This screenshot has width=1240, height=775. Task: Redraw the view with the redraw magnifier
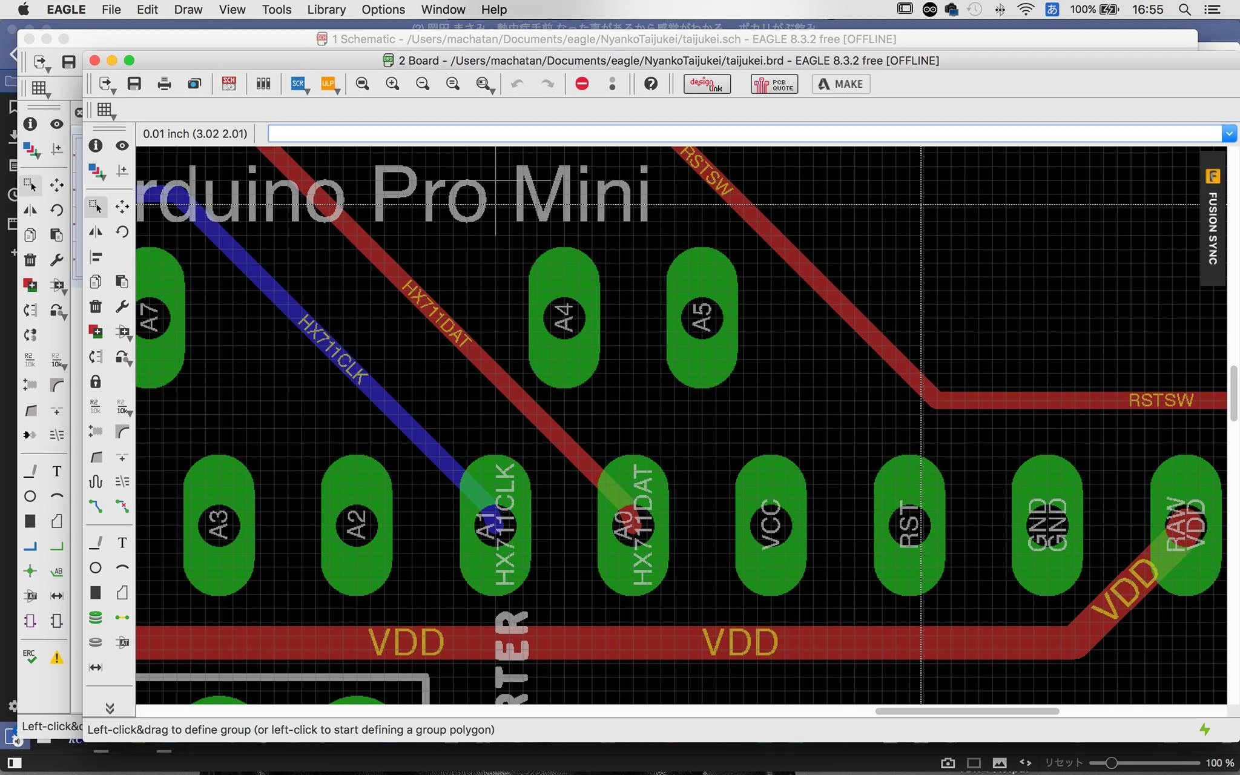pos(452,84)
